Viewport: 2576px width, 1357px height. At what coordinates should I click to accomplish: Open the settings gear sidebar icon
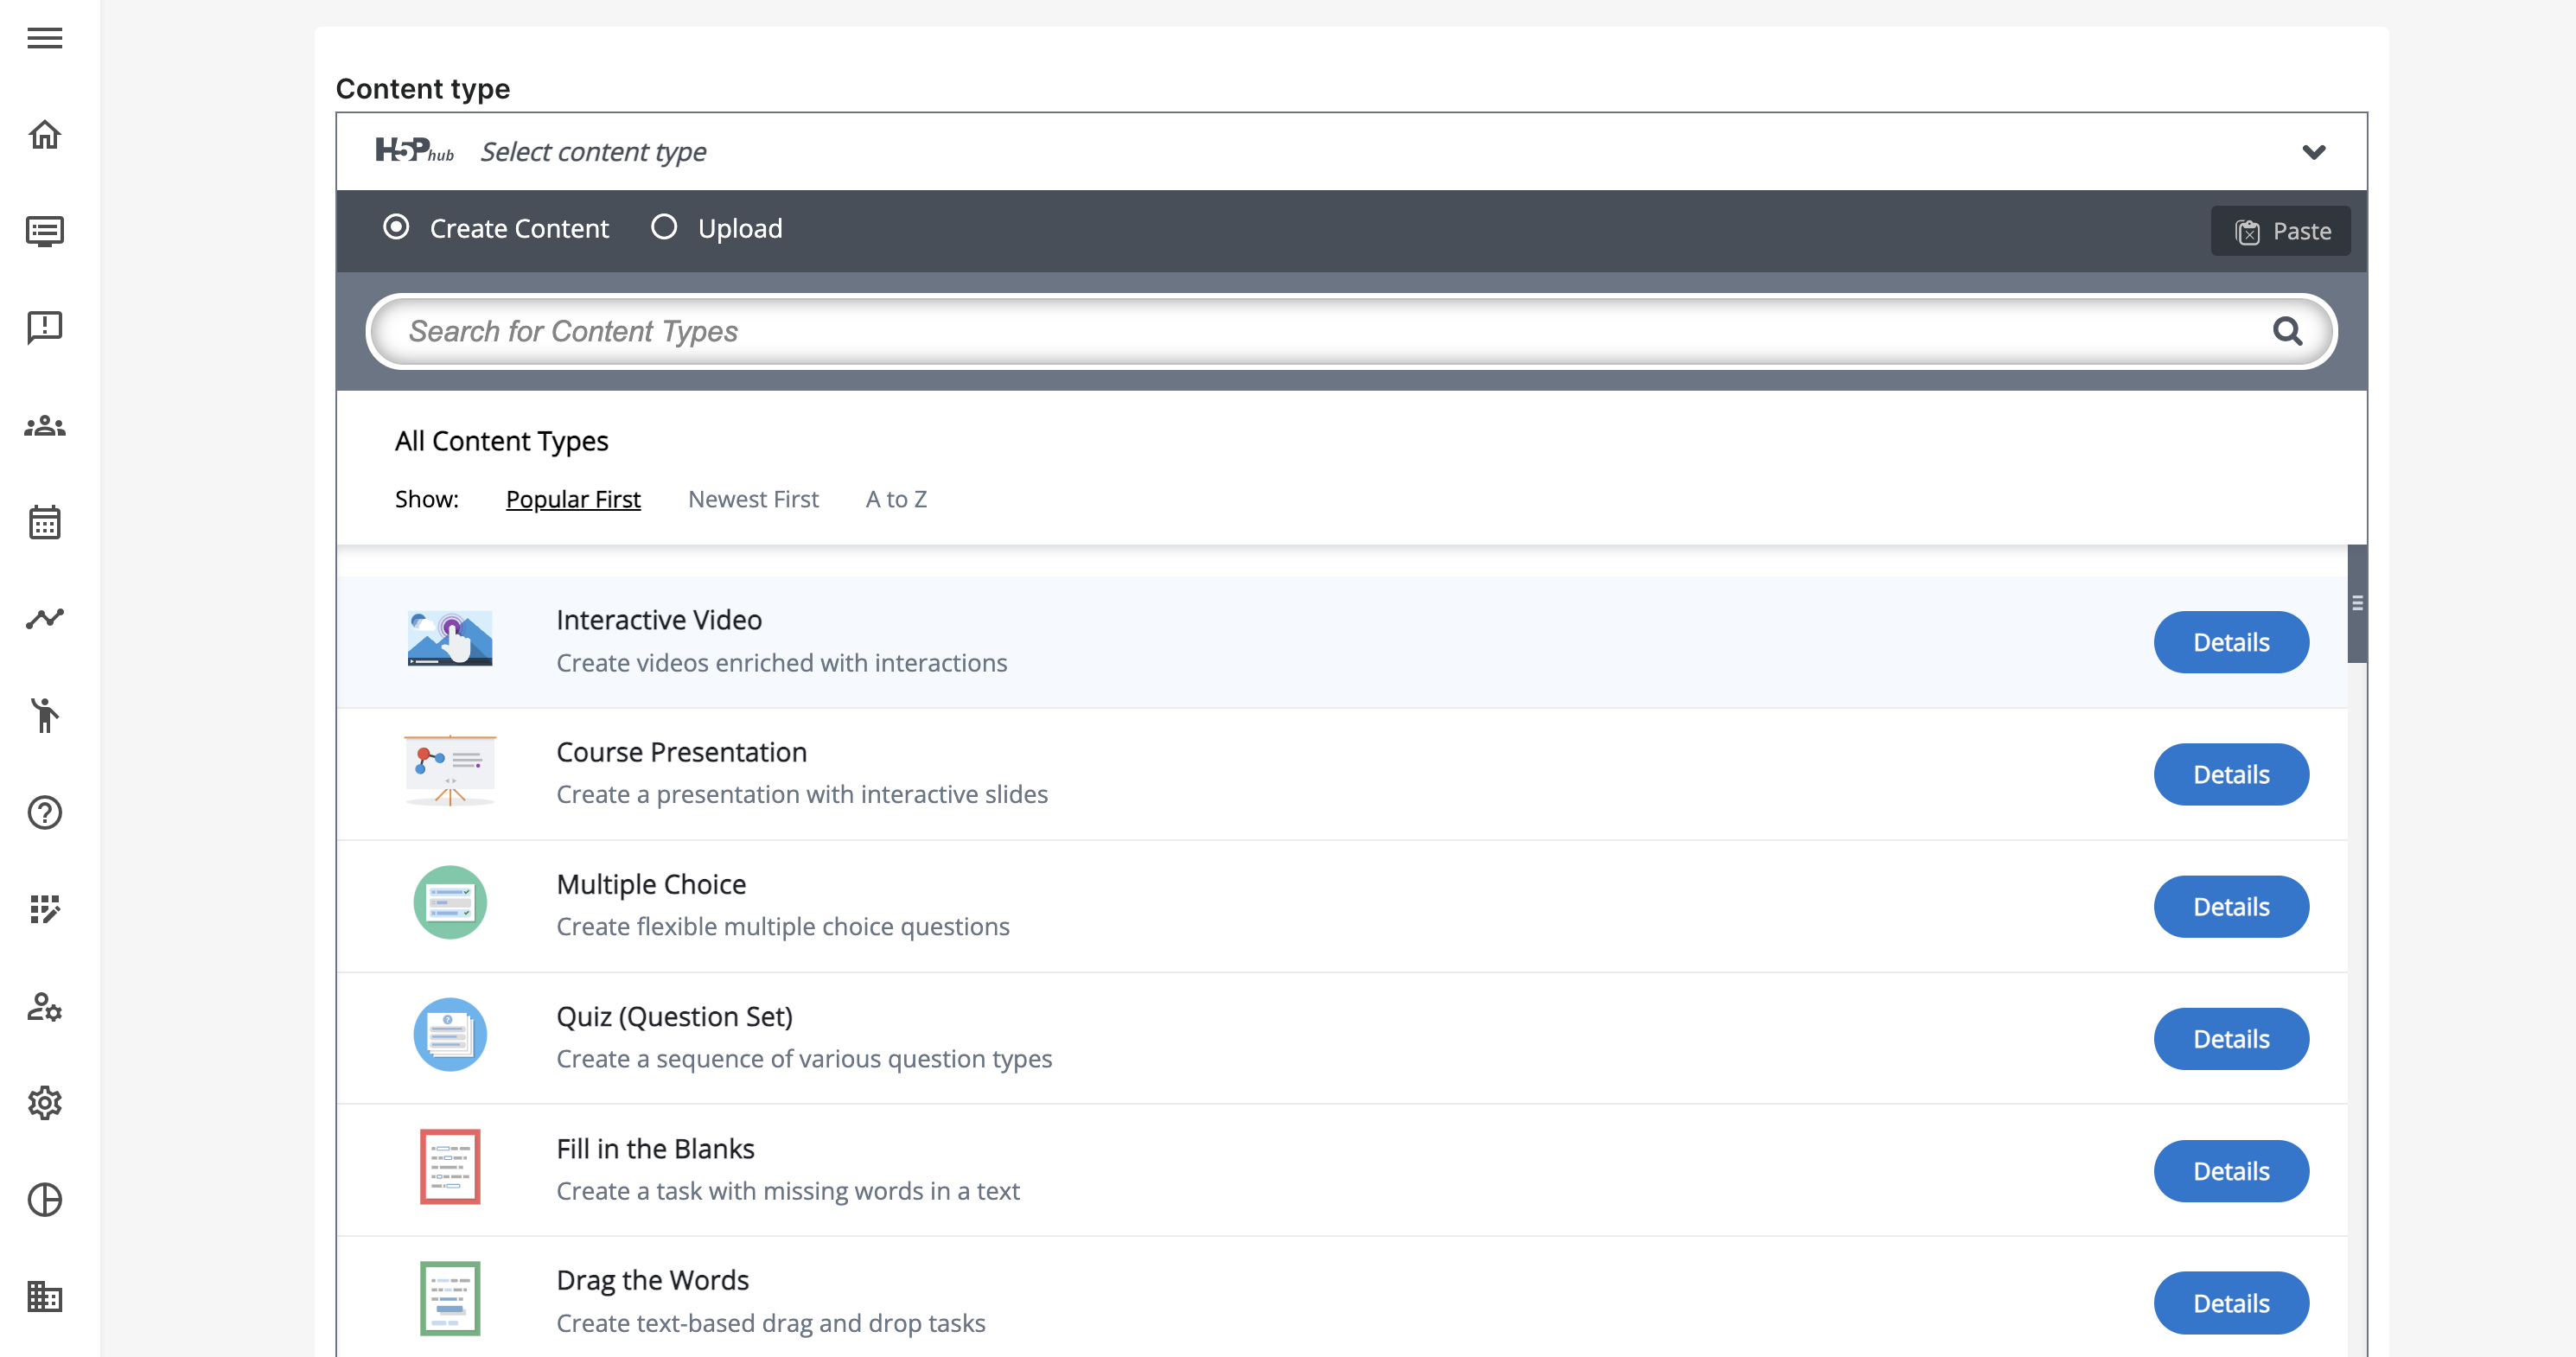[x=45, y=1103]
